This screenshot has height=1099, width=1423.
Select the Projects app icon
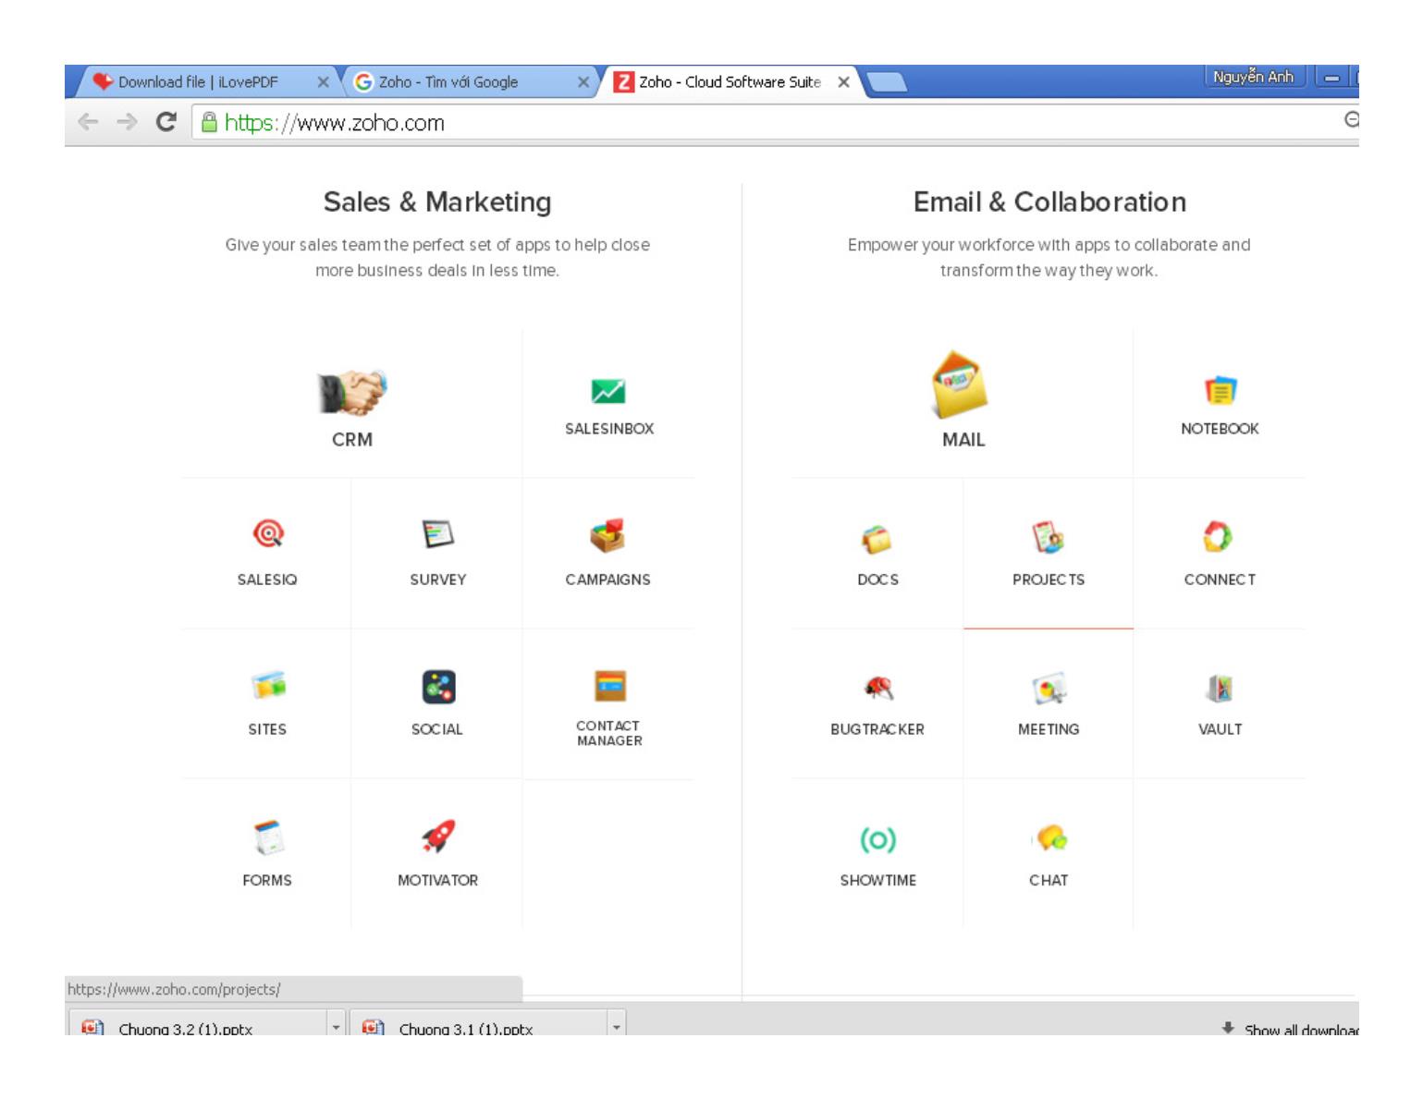coord(1048,537)
